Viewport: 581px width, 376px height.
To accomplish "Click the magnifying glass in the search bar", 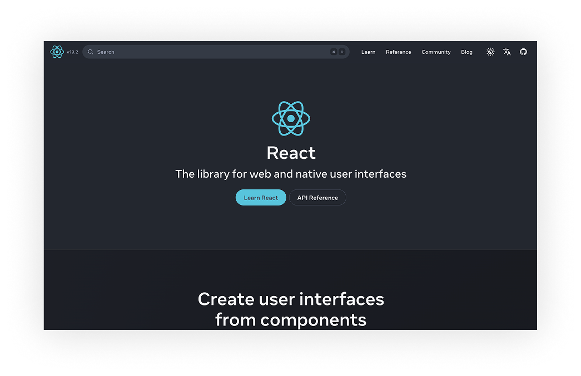I will point(90,52).
